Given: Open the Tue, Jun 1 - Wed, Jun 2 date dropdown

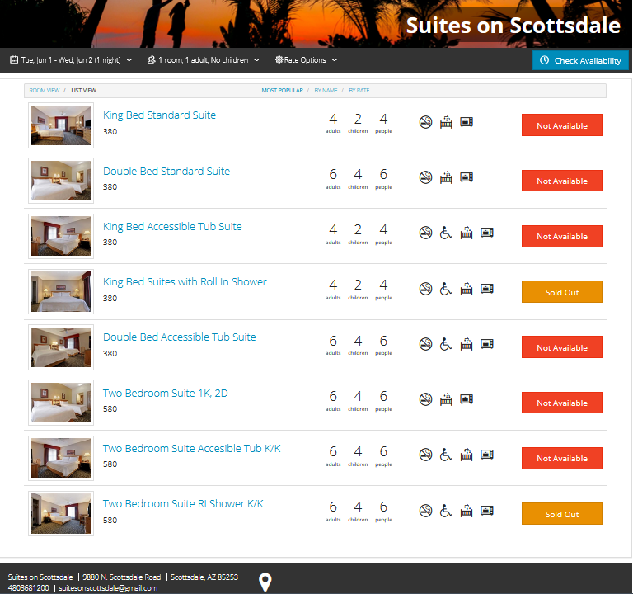Looking at the screenshot, I should pyautogui.click(x=71, y=59).
